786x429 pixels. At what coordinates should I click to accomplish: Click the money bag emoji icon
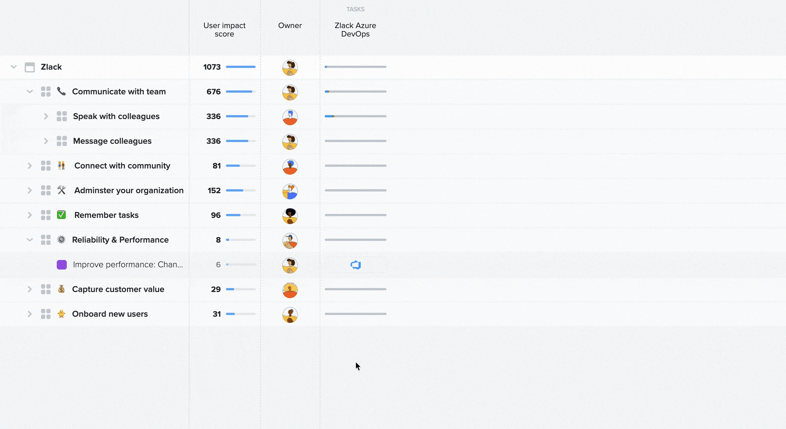click(x=61, y=289)
